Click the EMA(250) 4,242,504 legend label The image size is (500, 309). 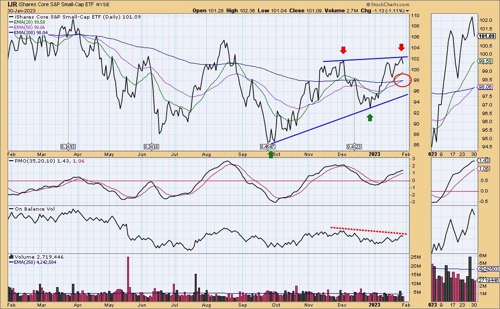35,262
